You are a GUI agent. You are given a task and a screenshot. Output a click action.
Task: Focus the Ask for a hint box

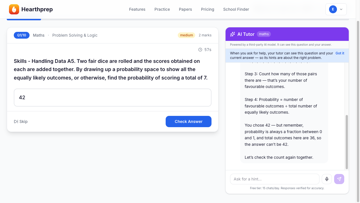pos(275,179)
